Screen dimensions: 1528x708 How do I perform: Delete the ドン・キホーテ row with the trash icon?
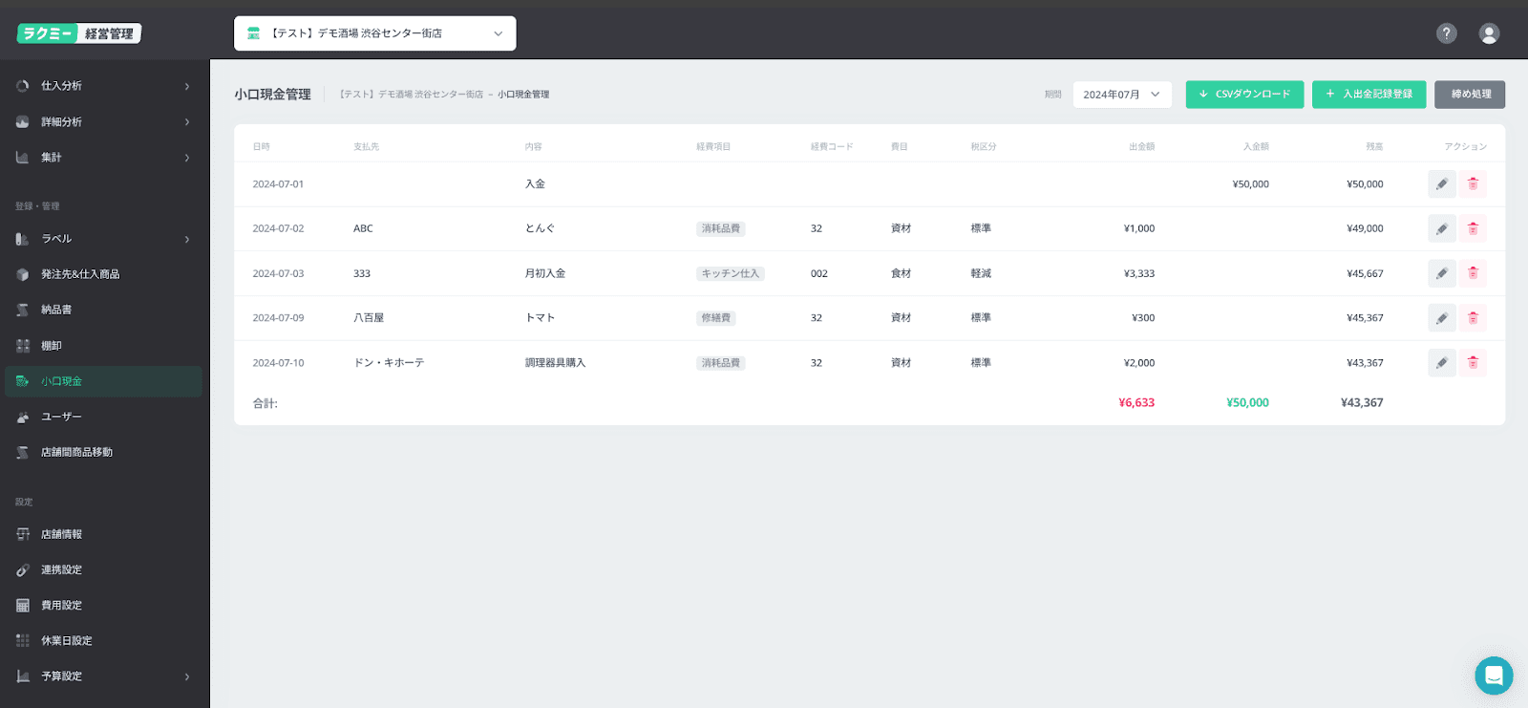(x=1473, y=362)
